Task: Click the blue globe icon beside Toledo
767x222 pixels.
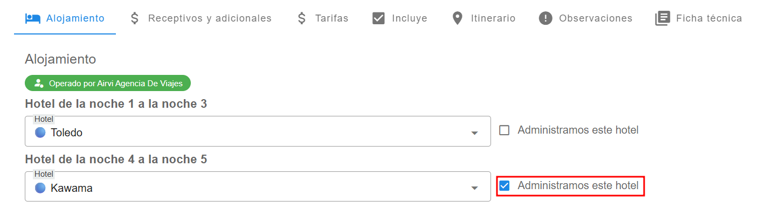Action: 40,133
